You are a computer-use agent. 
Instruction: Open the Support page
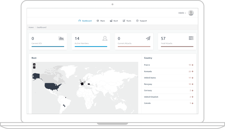click(142, 21)
